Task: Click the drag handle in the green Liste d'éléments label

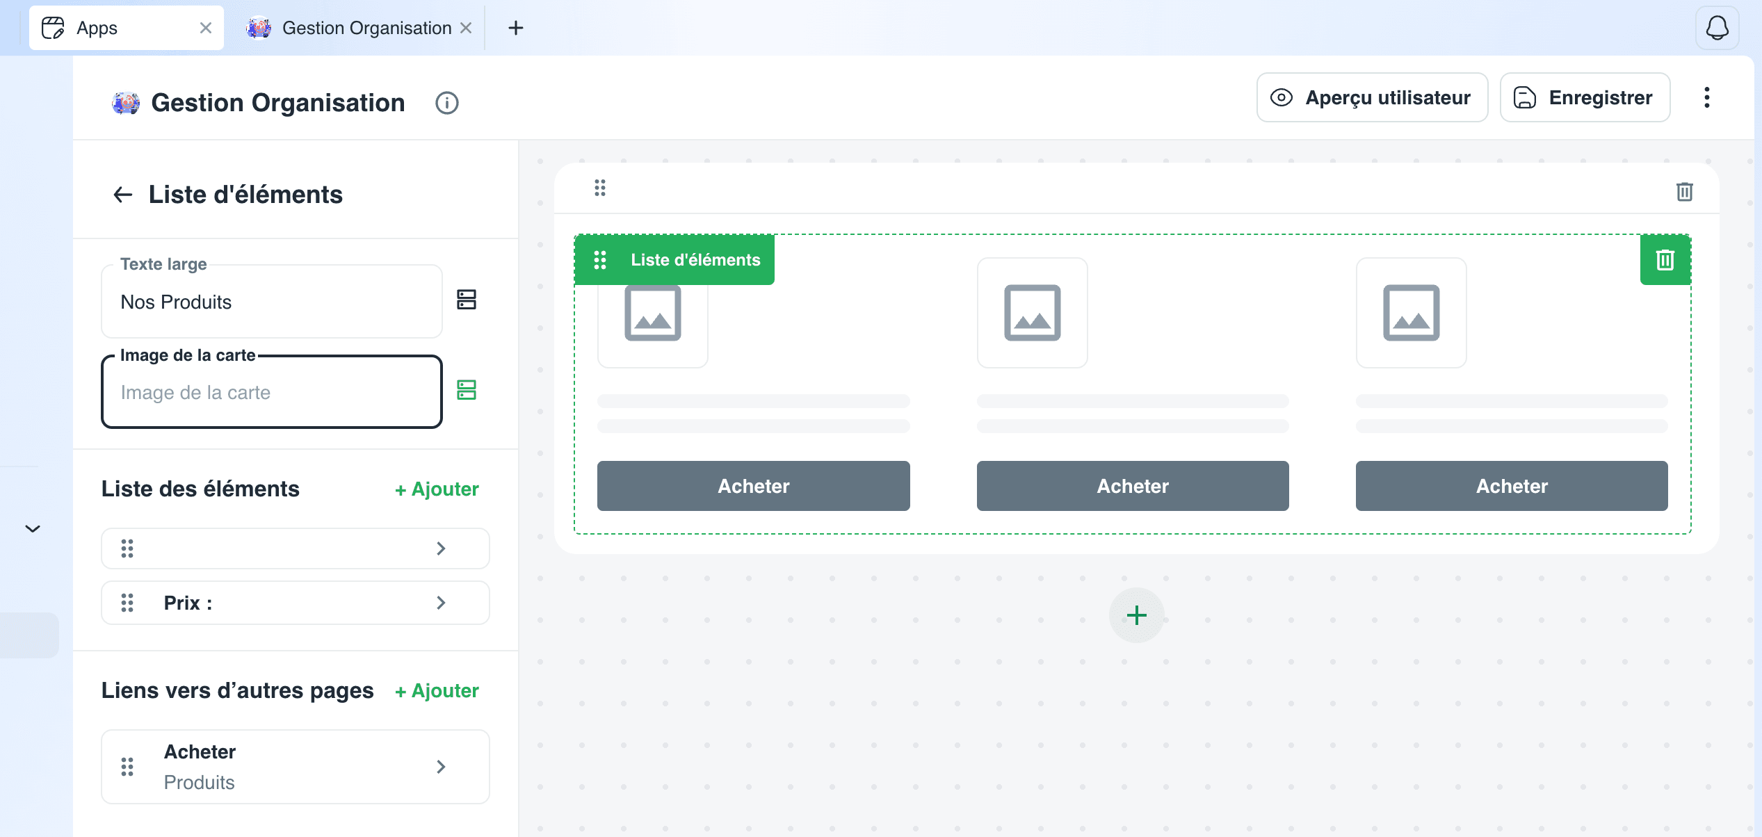Action: (x=600, y=260)
